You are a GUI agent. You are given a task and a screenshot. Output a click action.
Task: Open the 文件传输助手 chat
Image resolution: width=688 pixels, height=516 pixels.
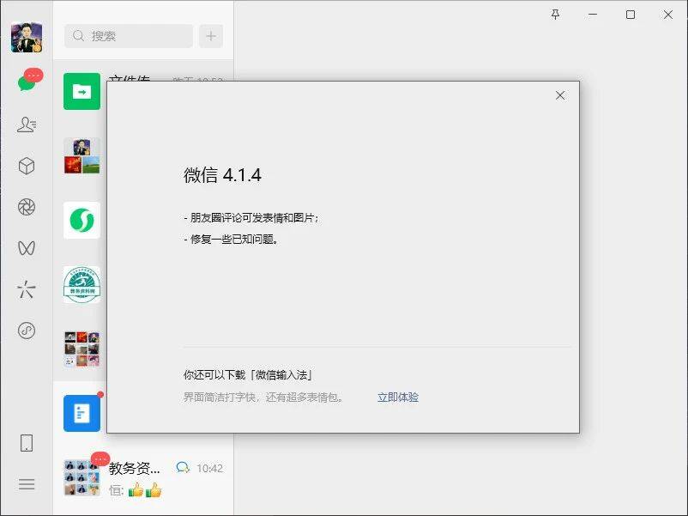(x=81, y=90)
